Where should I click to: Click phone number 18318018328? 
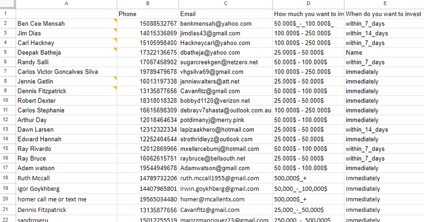(x=147, y=101)
